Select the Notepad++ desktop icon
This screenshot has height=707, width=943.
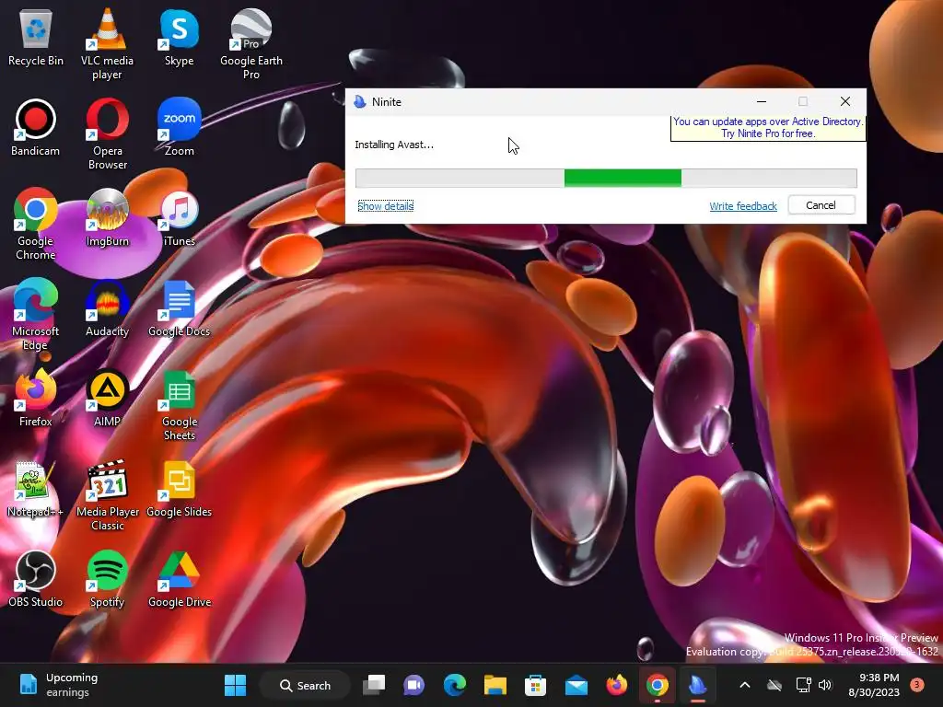pos(36,488)
